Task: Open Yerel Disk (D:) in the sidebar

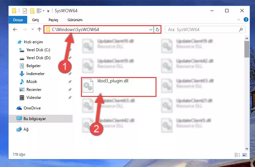Action: 38,58
